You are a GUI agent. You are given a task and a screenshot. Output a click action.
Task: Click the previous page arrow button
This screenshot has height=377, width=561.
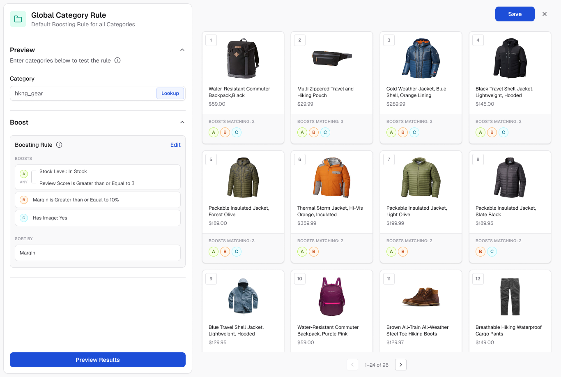(x=352, y=365)
